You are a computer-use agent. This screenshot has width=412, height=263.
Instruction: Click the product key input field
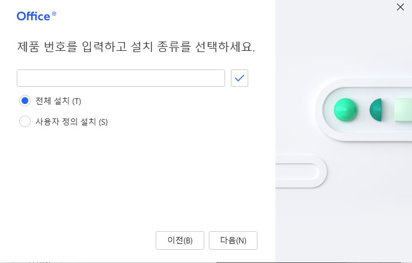(x=120, y=78)
